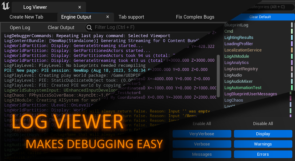Close the Engine Output tab

[x=108, y=17]
